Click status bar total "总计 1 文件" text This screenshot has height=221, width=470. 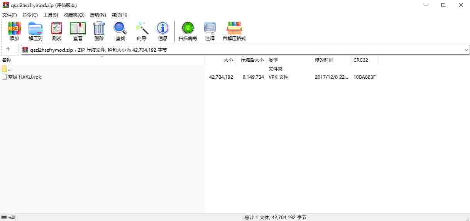point(276,218)
